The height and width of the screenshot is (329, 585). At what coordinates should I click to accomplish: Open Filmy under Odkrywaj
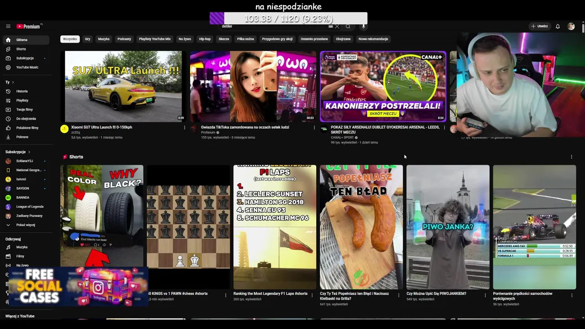click(x=26, y=256)
